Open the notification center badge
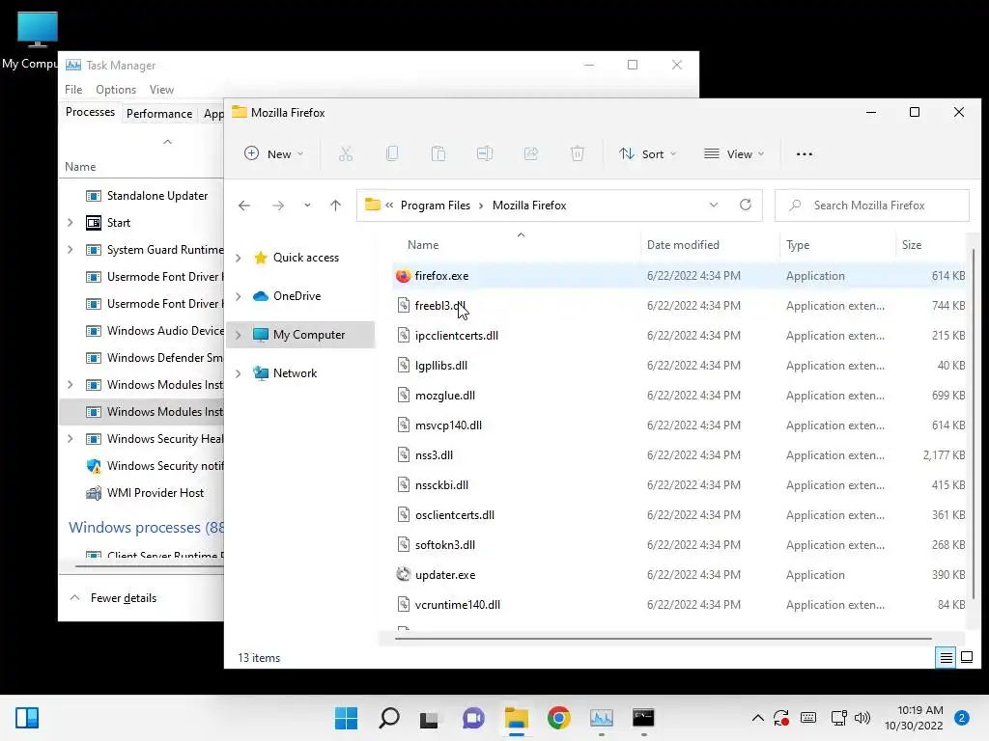989x741 pixels. tap(961, 718)
